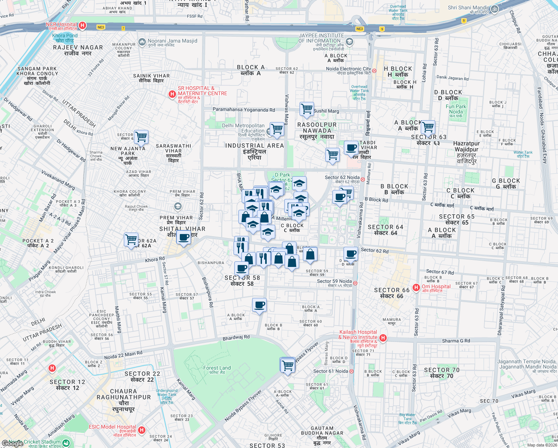Screen dimensions: 558x448
Task: Select the Om Hospital marker in Sector 66
Action: pyautogui.click(x=417, y=287)
